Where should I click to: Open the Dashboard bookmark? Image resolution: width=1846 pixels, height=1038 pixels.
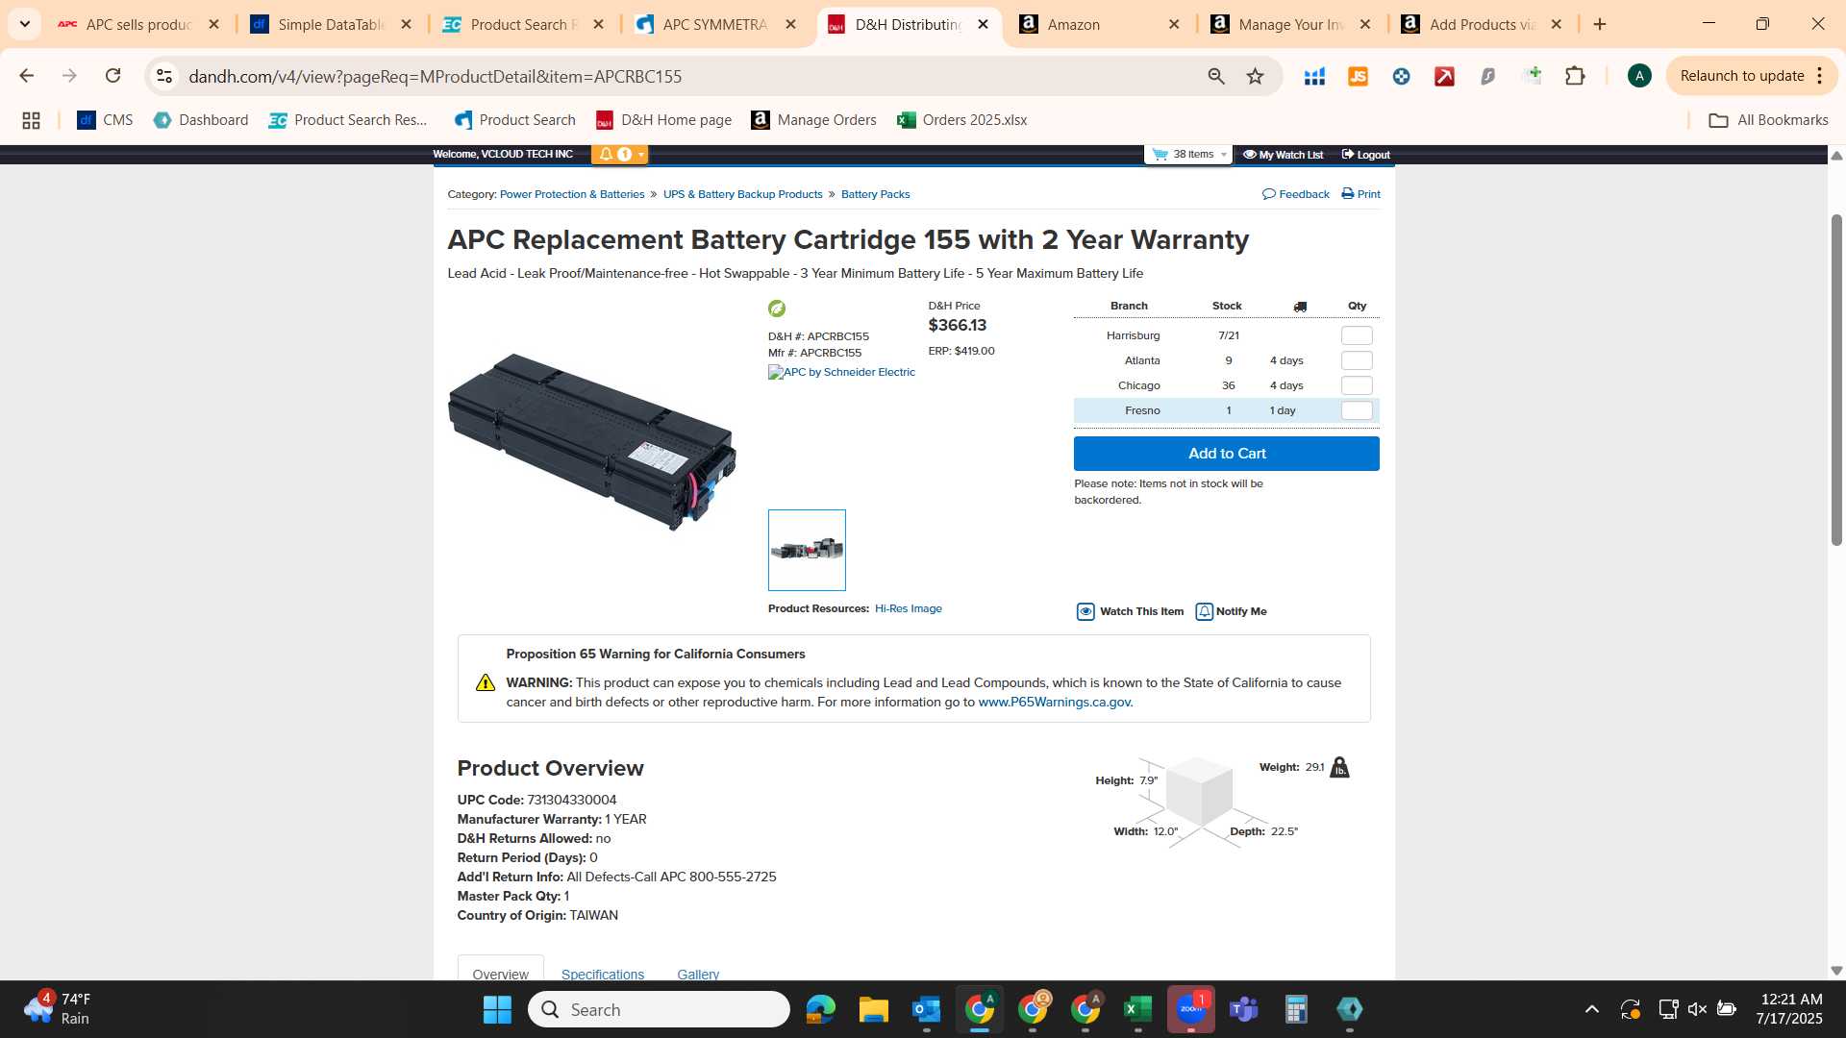coord(201,120)
